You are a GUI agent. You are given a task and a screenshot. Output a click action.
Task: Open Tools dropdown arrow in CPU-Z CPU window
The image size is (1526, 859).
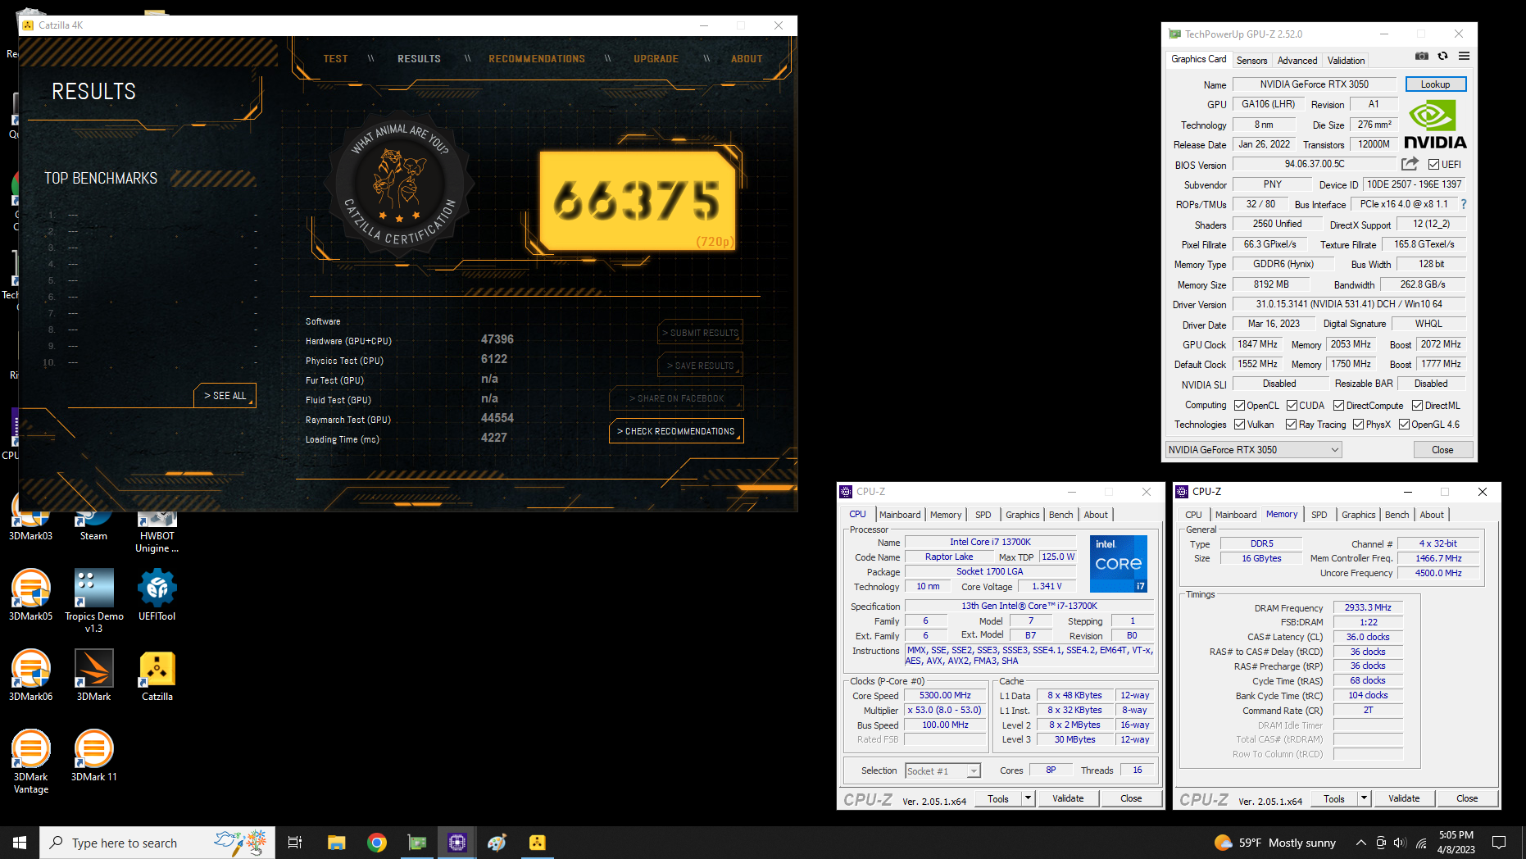tap(1028, 798)
